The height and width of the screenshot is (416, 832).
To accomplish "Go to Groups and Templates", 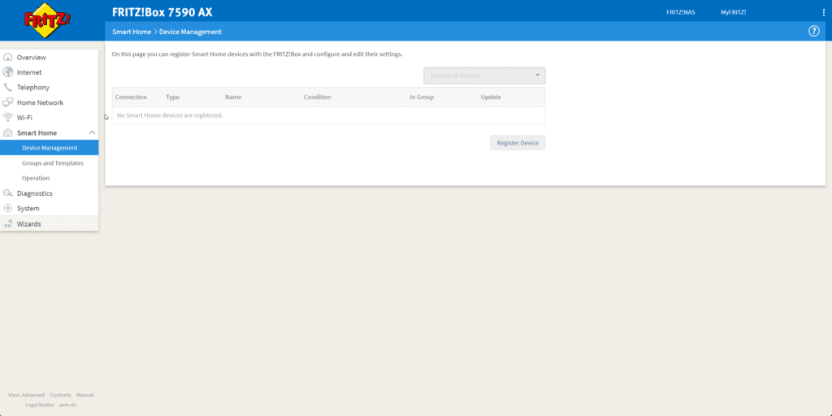I will tap(53, 163).
